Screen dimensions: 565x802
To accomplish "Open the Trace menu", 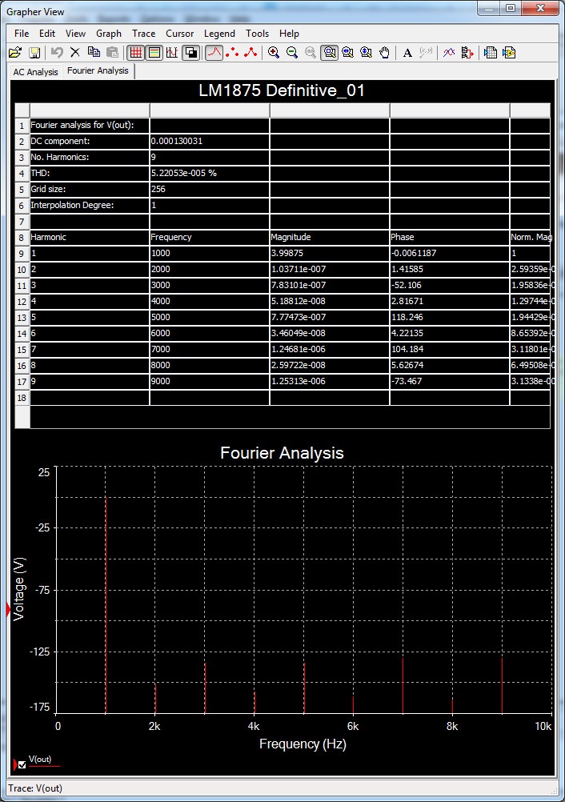I will [x=144, y=34].
